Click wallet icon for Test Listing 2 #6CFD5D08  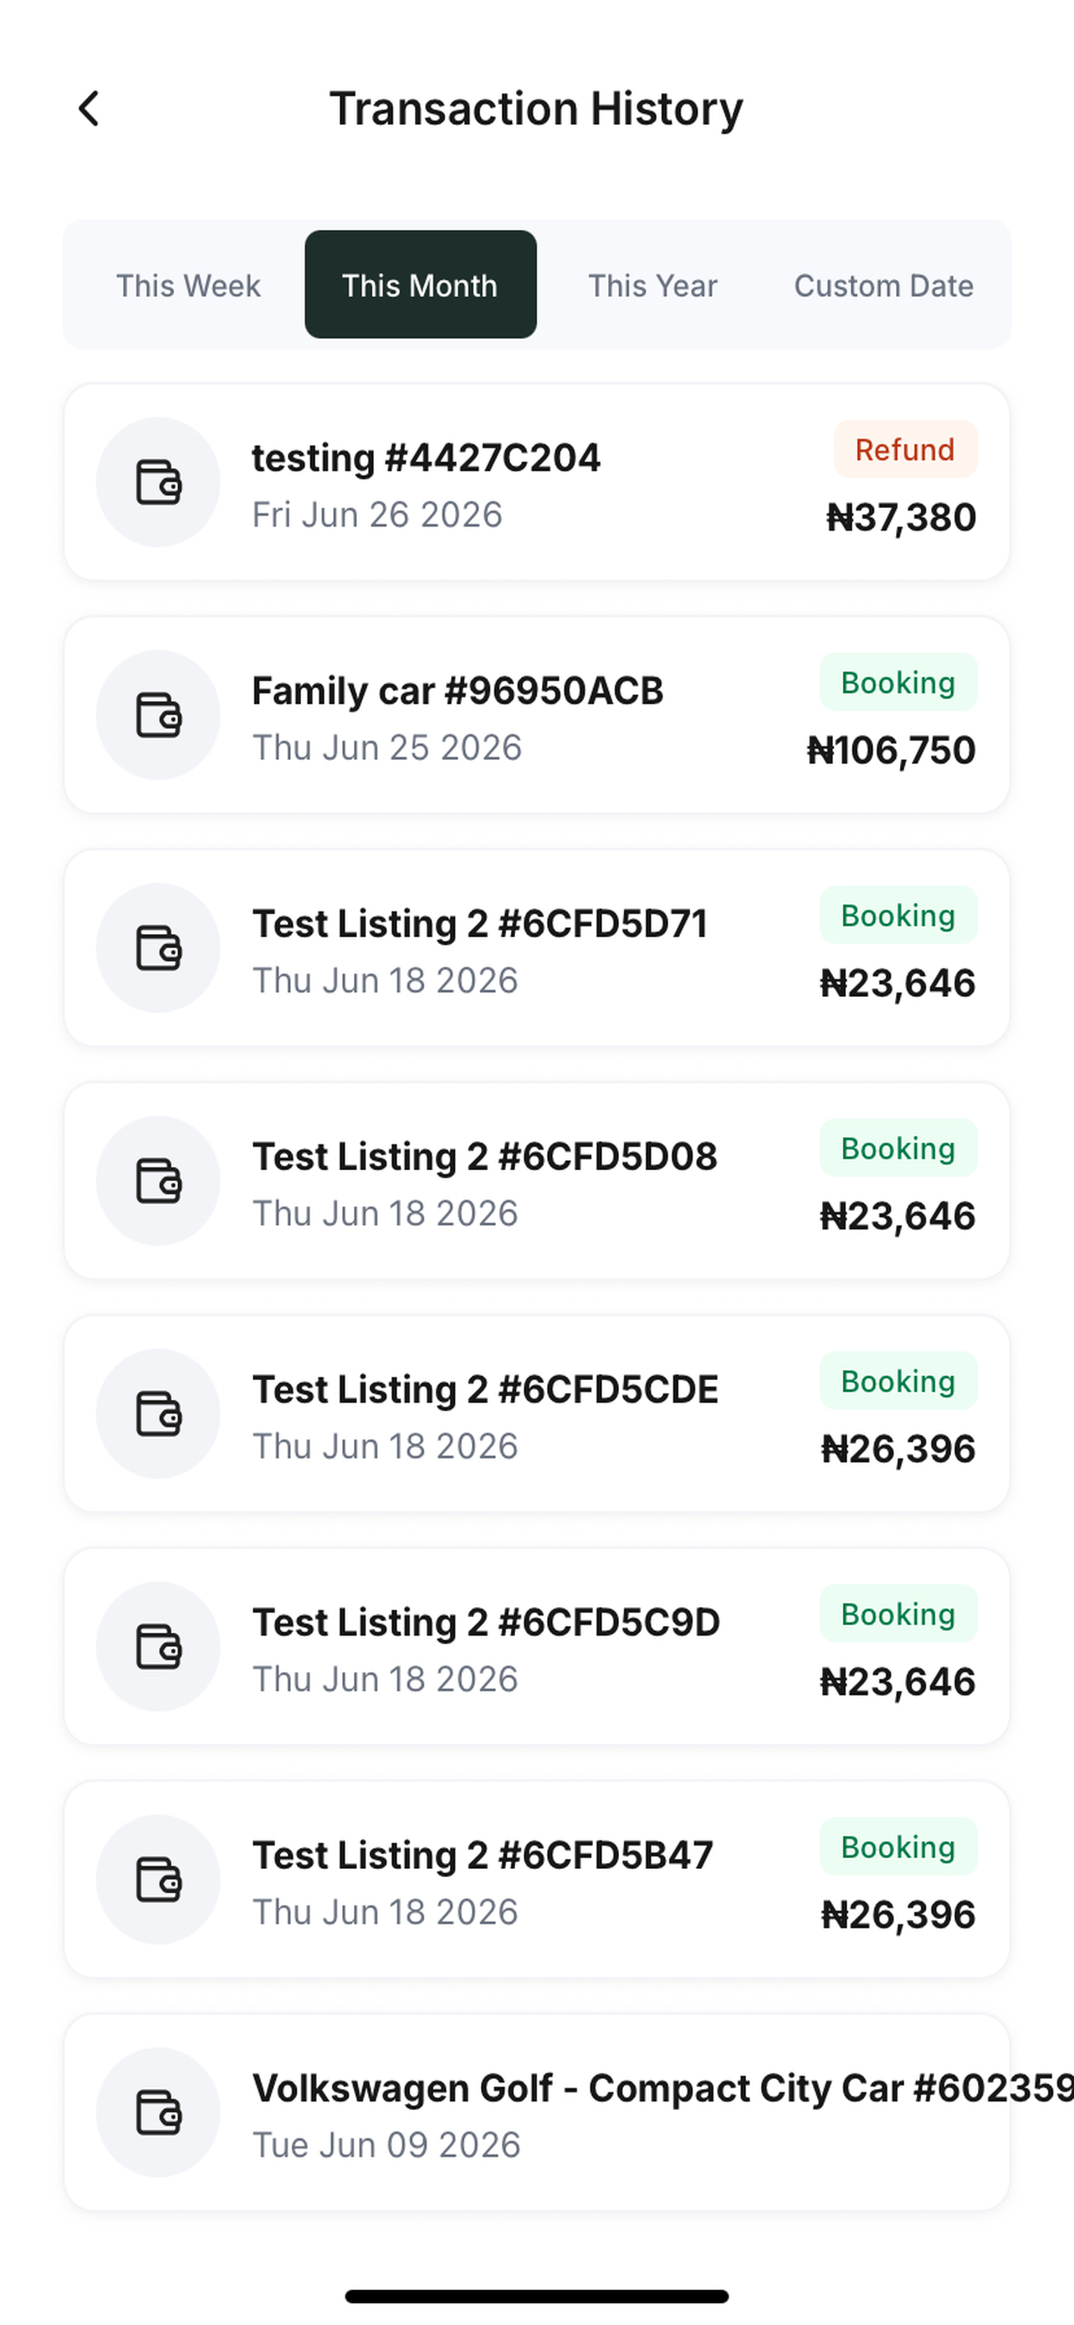click(159, 1181)
